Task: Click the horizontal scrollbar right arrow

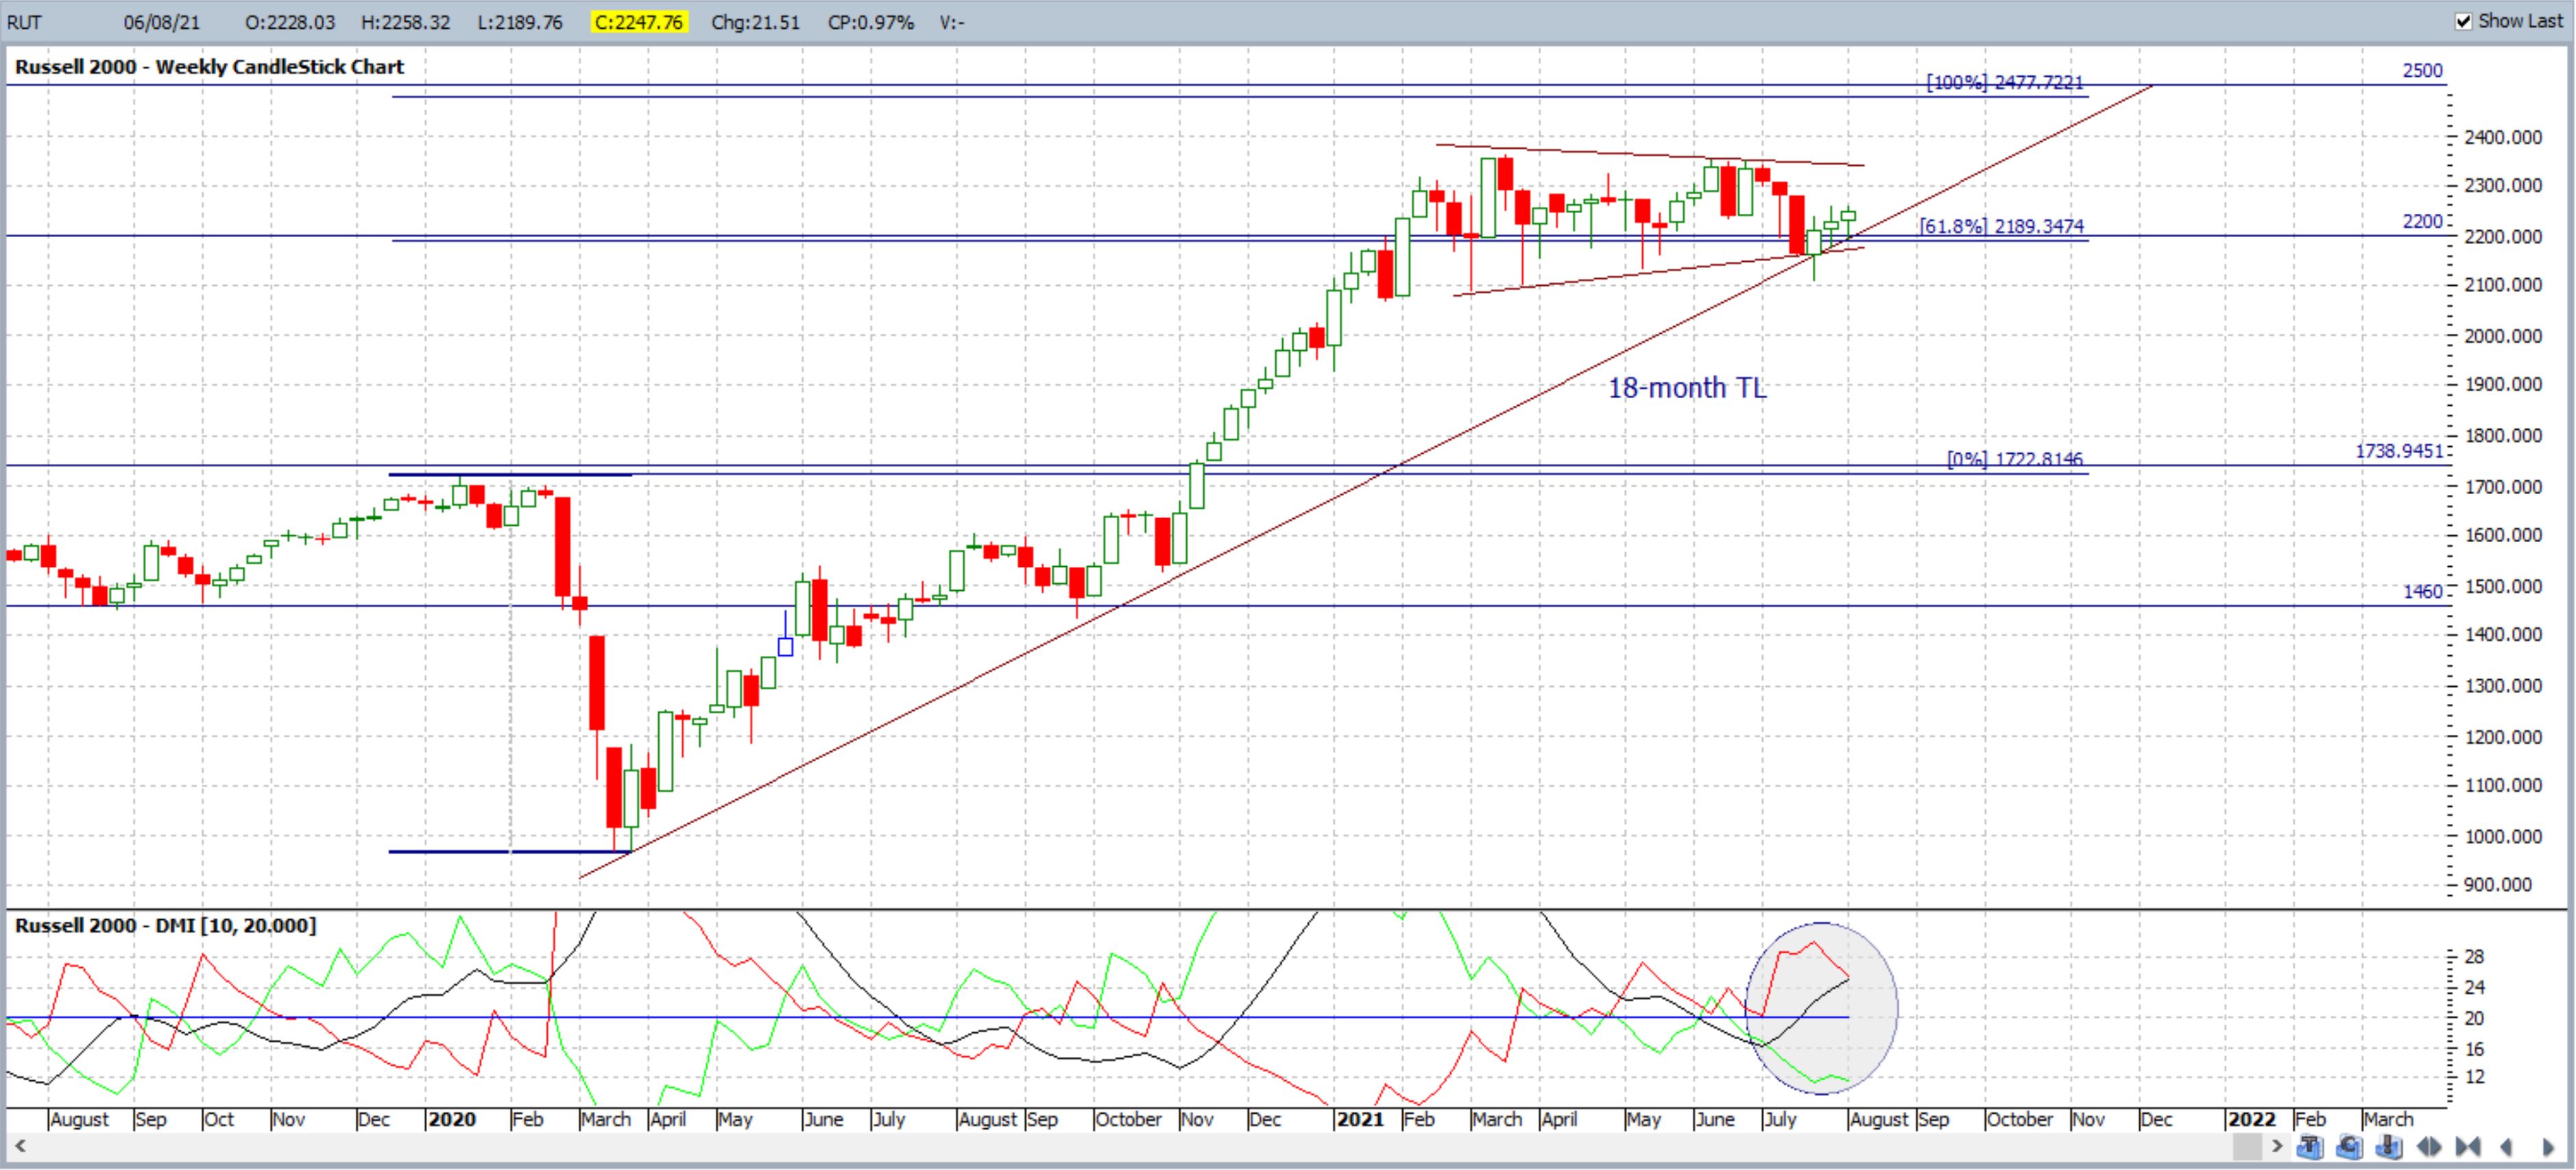Action: (x=2277, y=1146)
